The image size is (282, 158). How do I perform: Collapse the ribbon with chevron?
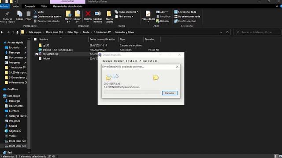[x=277, y=6]
